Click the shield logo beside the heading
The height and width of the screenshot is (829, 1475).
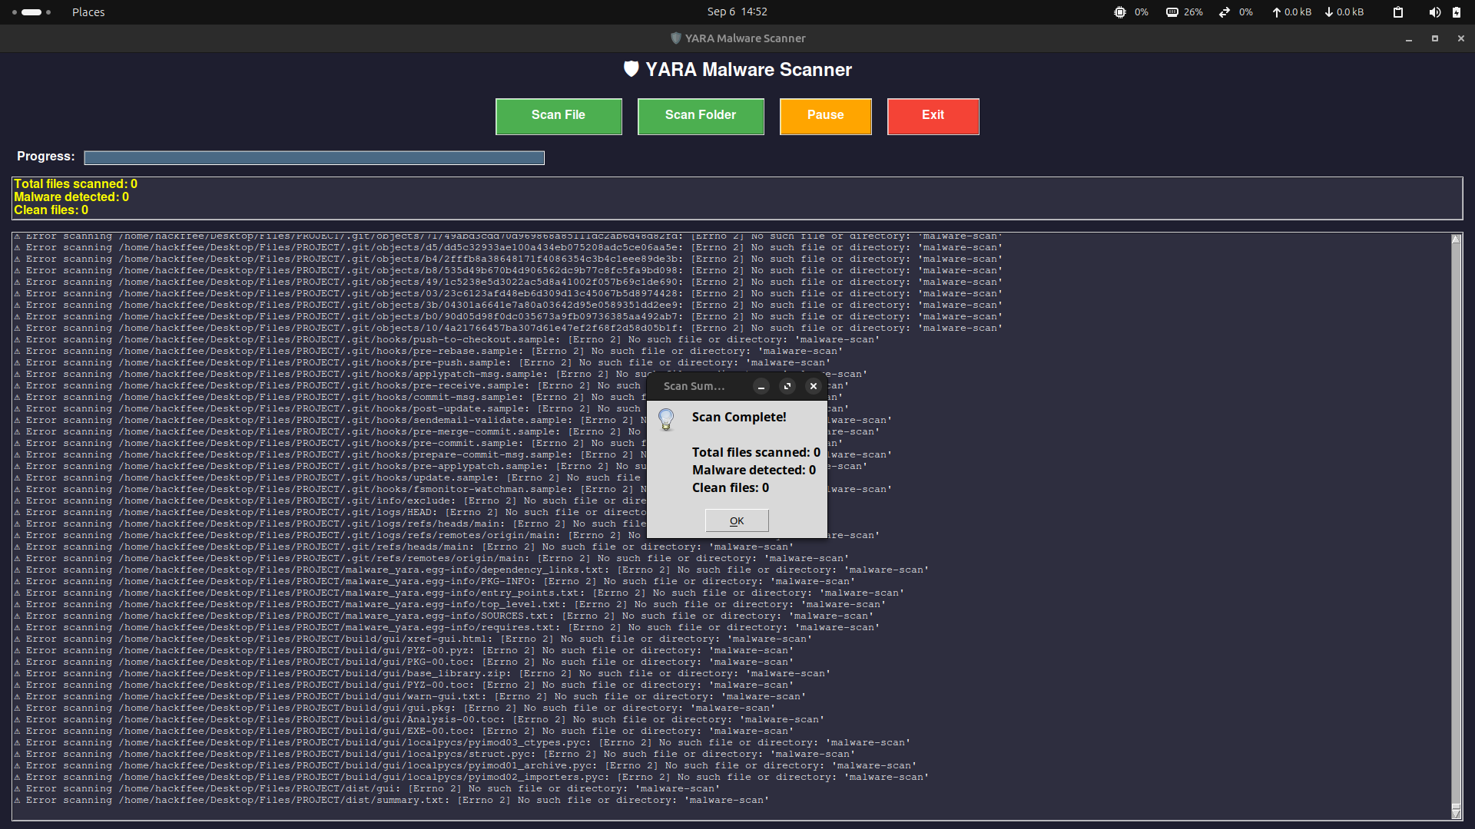tap(631, 69)
